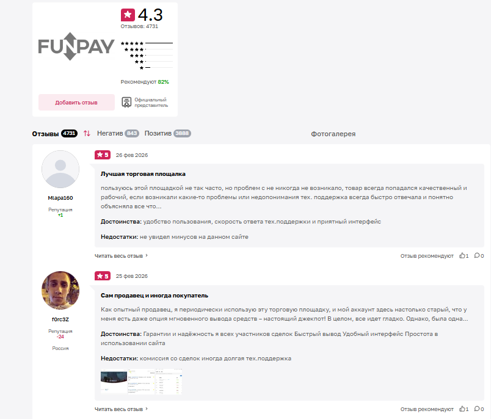This screenshot has height=419, width=491.
Task: Open the Фотогалерея tab
Action: click(333, 134)
